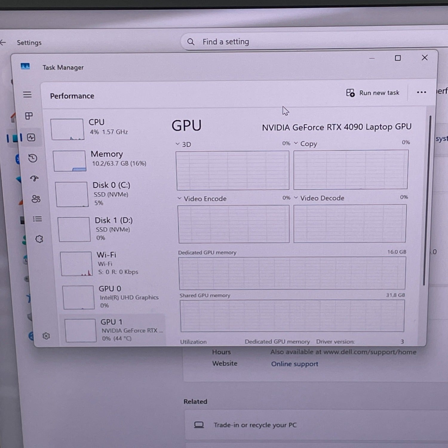Viewport: 448px width, 448px height.
Task: Open the Online support link
Action: [x=294, y=364]
